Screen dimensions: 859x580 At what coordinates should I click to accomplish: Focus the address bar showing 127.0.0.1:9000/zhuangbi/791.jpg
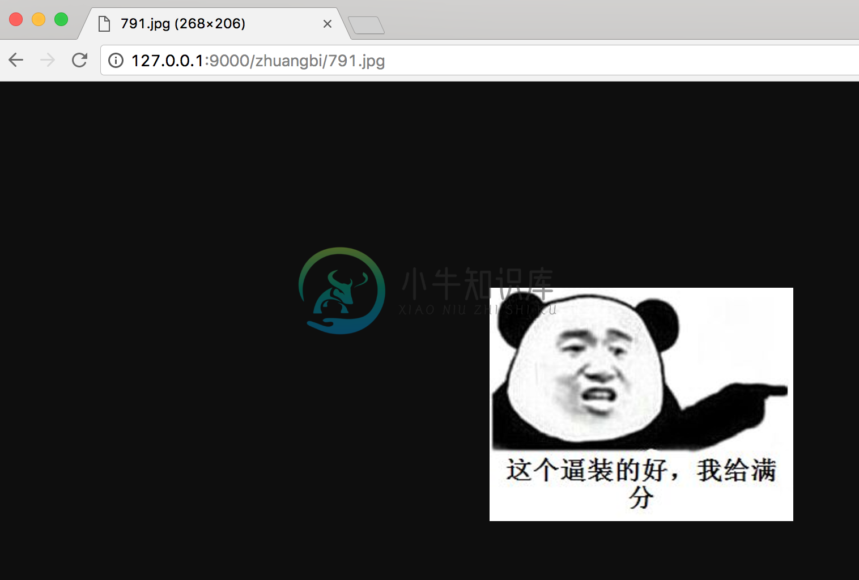479,61
